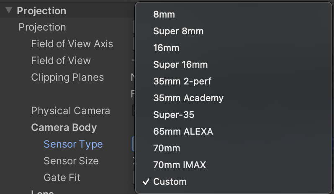
Task: Click the Sensor Size label
Action: pos(71,161)
